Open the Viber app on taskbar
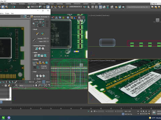Viewport: 161px width, 120px height. tap(9, 118)
